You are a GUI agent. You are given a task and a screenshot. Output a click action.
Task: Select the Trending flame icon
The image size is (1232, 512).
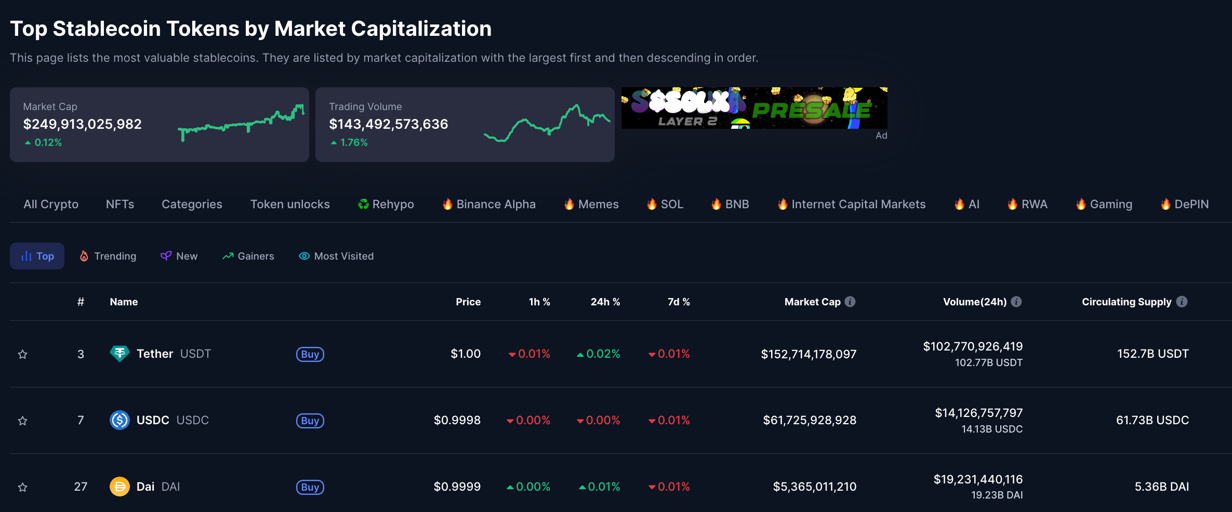point(85,255)
